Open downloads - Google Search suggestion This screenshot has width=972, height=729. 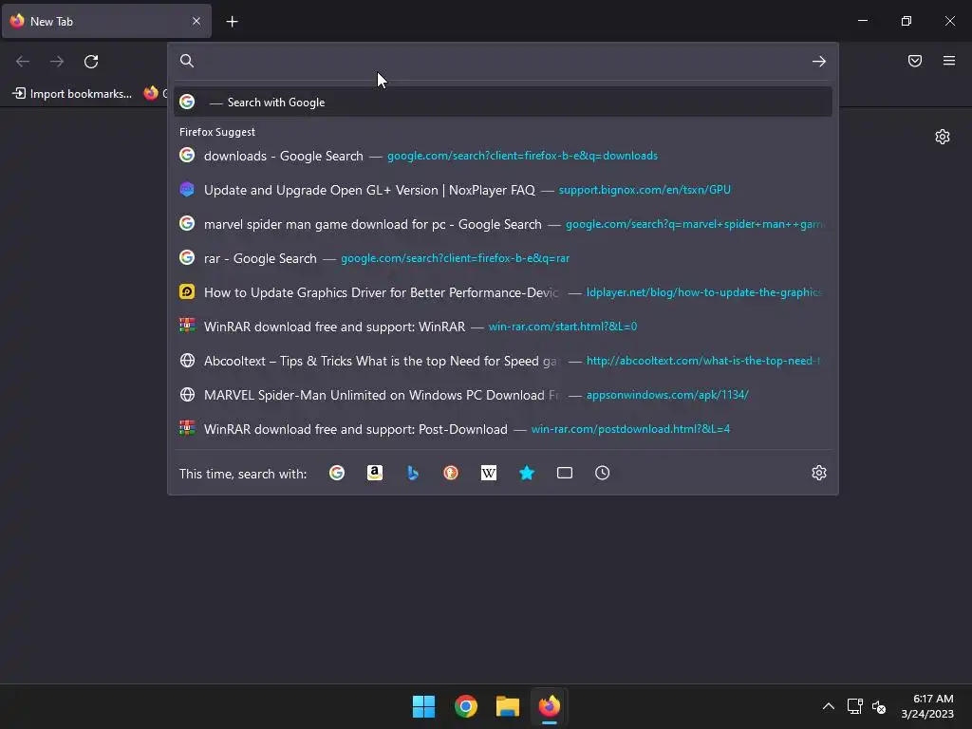click(x=503, y=156)
